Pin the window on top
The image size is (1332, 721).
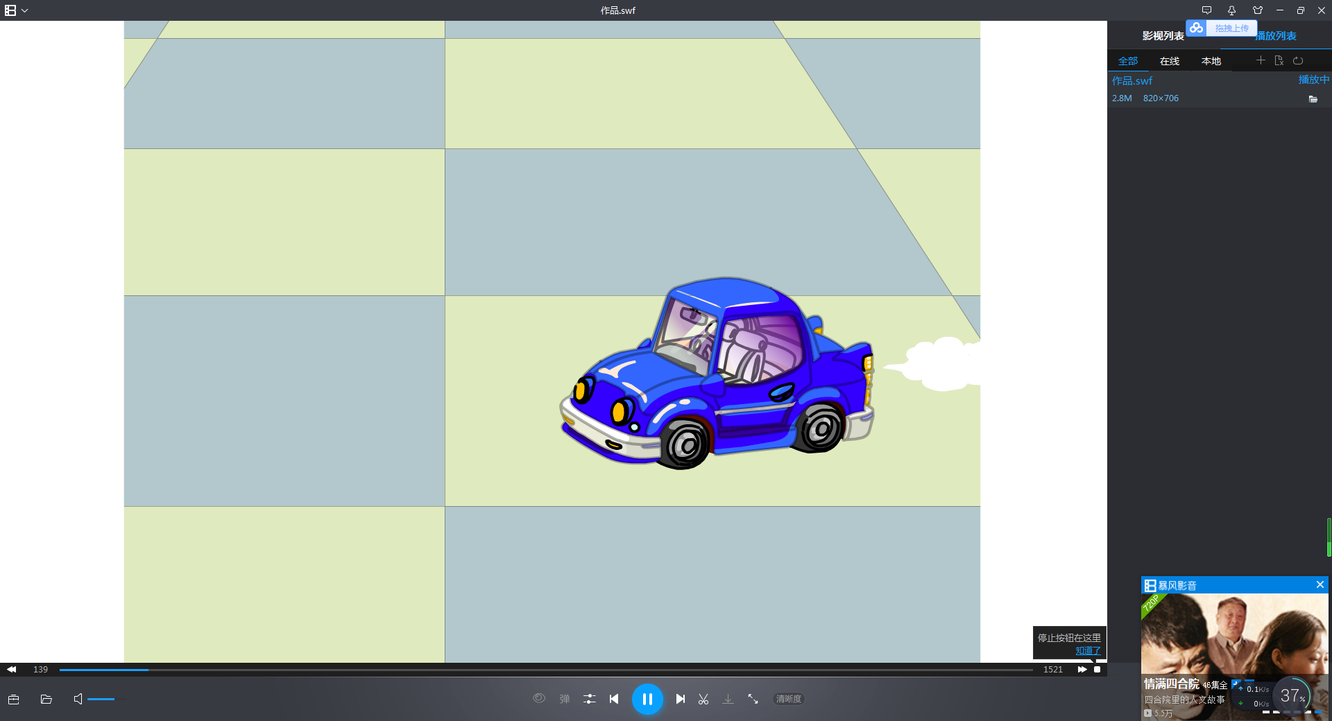(1231, 10)
